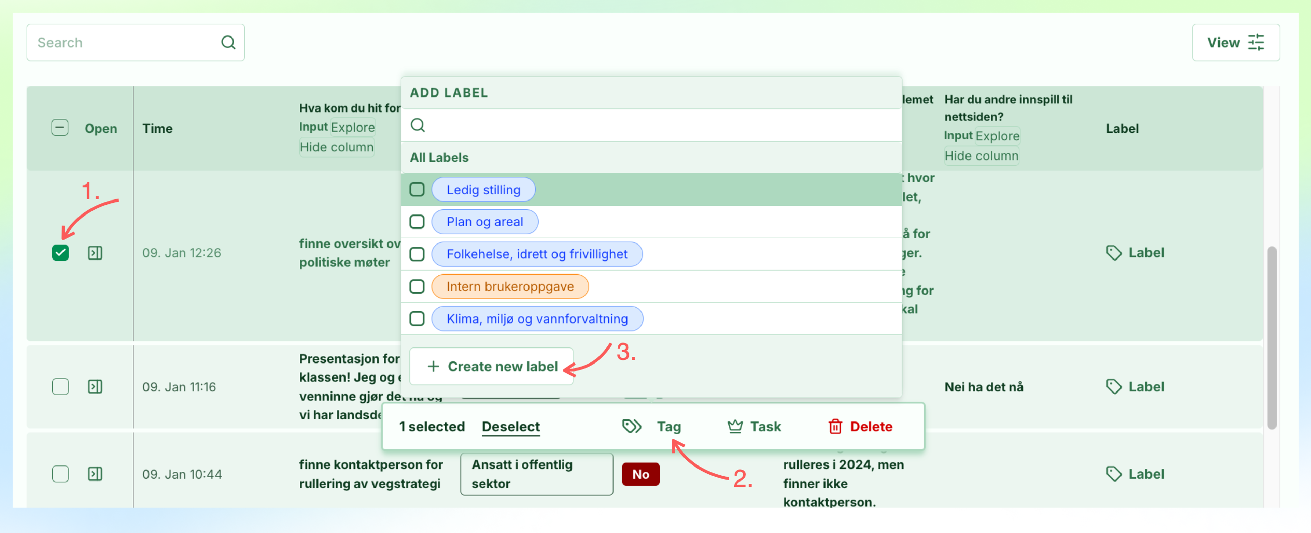The height and width of the screenshot is (533, 1311).
Task: Open side panel for the 09. Jan 12:26 row
Action: point(95,253)
